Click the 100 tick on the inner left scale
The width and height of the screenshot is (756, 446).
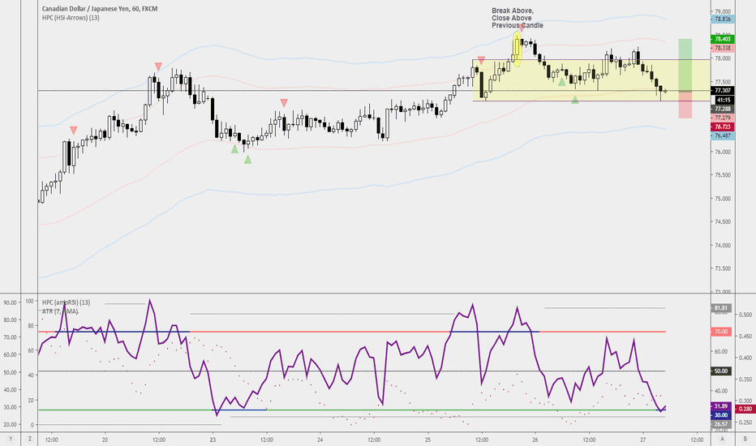pos(29,301)
